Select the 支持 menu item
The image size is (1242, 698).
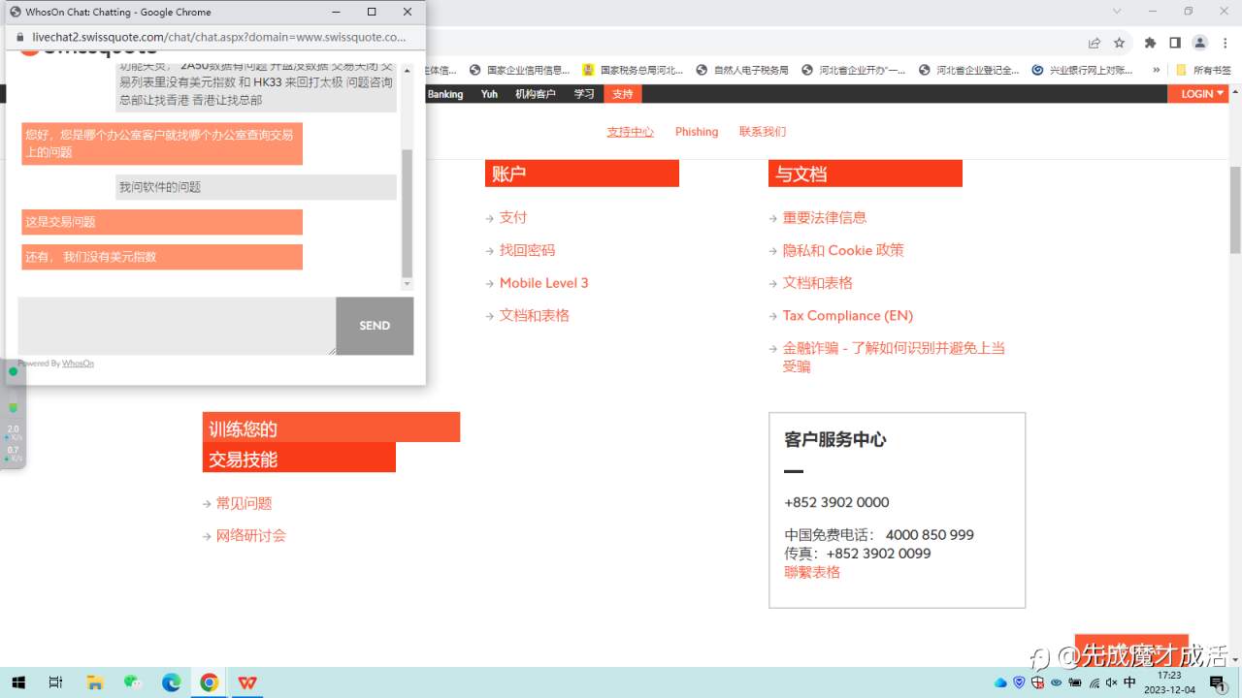pyautogui.click(x=622, y=94)
